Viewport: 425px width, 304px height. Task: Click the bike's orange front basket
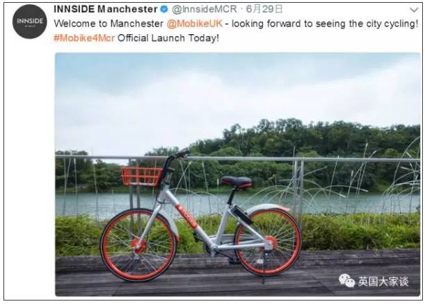click(x=141, y=176)
